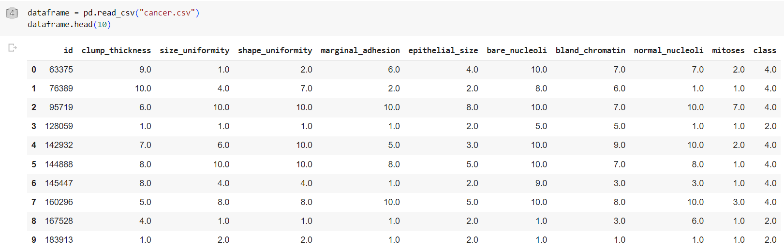Click the mitoses column header
This screenshot has height=251, width=784.
point(728,50)
